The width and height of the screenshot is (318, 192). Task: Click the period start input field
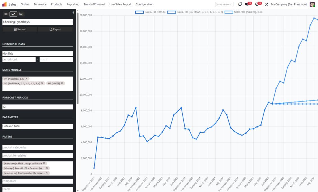[x=19, y=59]
